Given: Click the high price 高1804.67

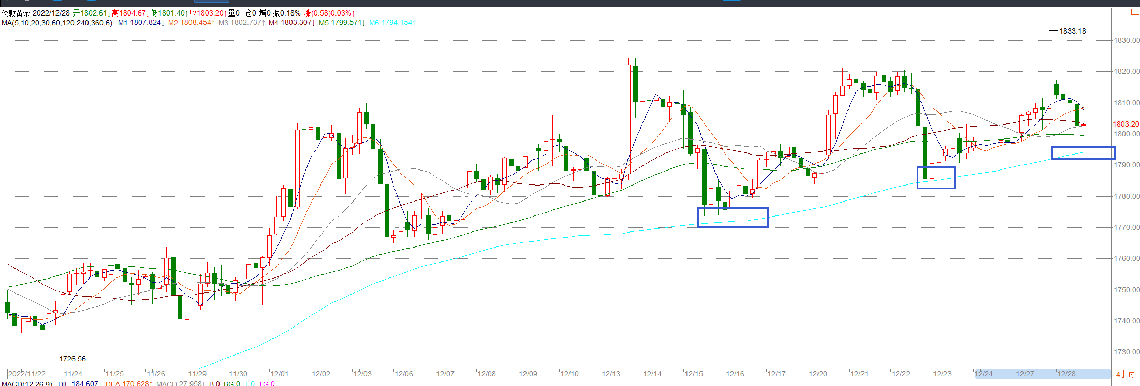Looking at the screenshot, I should [x=130, y=13].
